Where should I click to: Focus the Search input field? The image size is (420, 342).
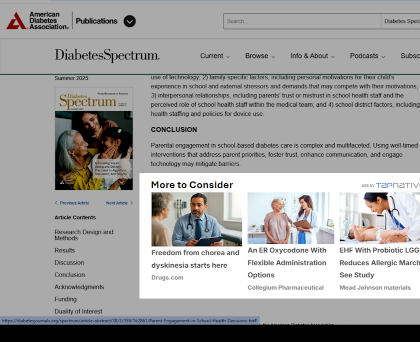click(x=301, y=21)
